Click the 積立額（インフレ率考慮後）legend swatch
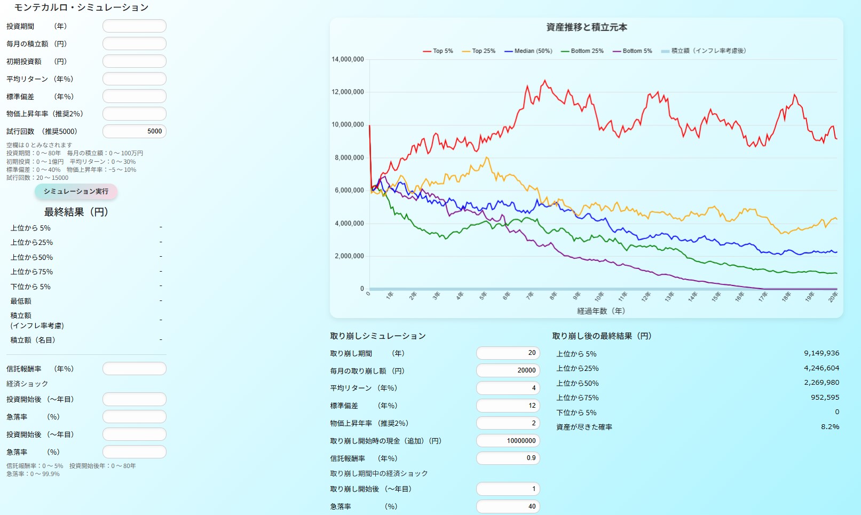This screenshot has height=515, width=861. tap(665, 51)
